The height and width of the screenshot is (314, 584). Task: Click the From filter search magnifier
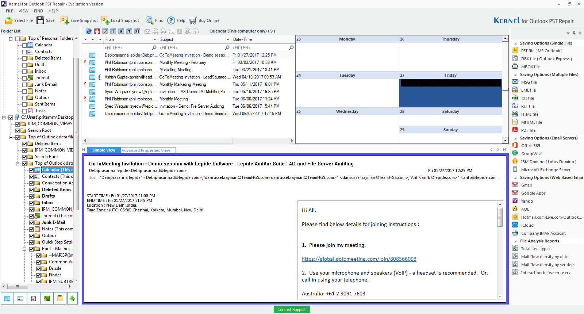pyautogui.click(x=154, y=47)
